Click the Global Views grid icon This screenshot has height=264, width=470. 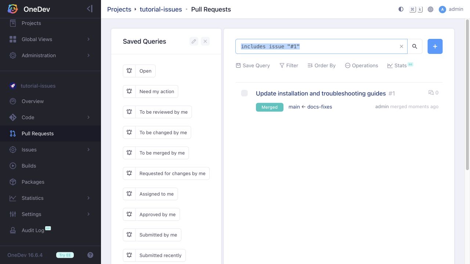pos(13,39)
